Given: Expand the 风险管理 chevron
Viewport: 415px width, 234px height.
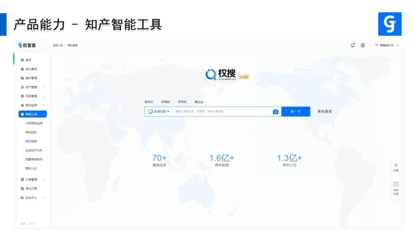Looking at the screenshot, I should 43,96.
